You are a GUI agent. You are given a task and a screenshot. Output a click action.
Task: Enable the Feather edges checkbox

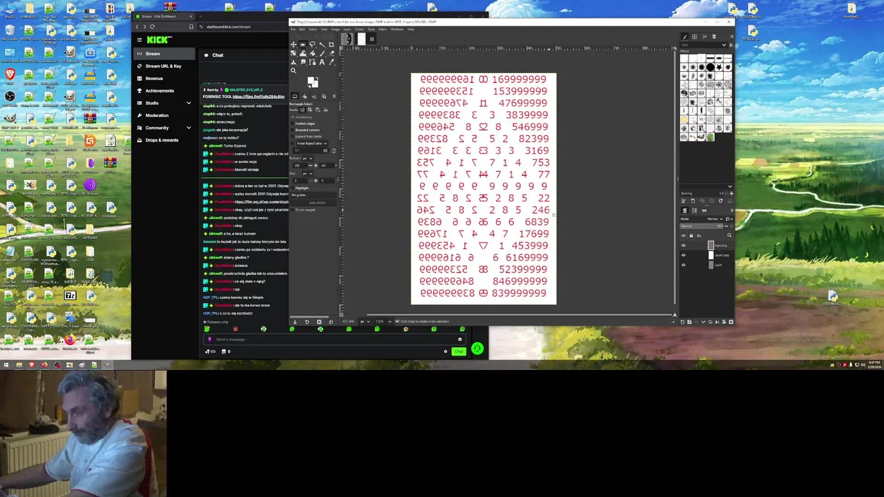point(292,124)
